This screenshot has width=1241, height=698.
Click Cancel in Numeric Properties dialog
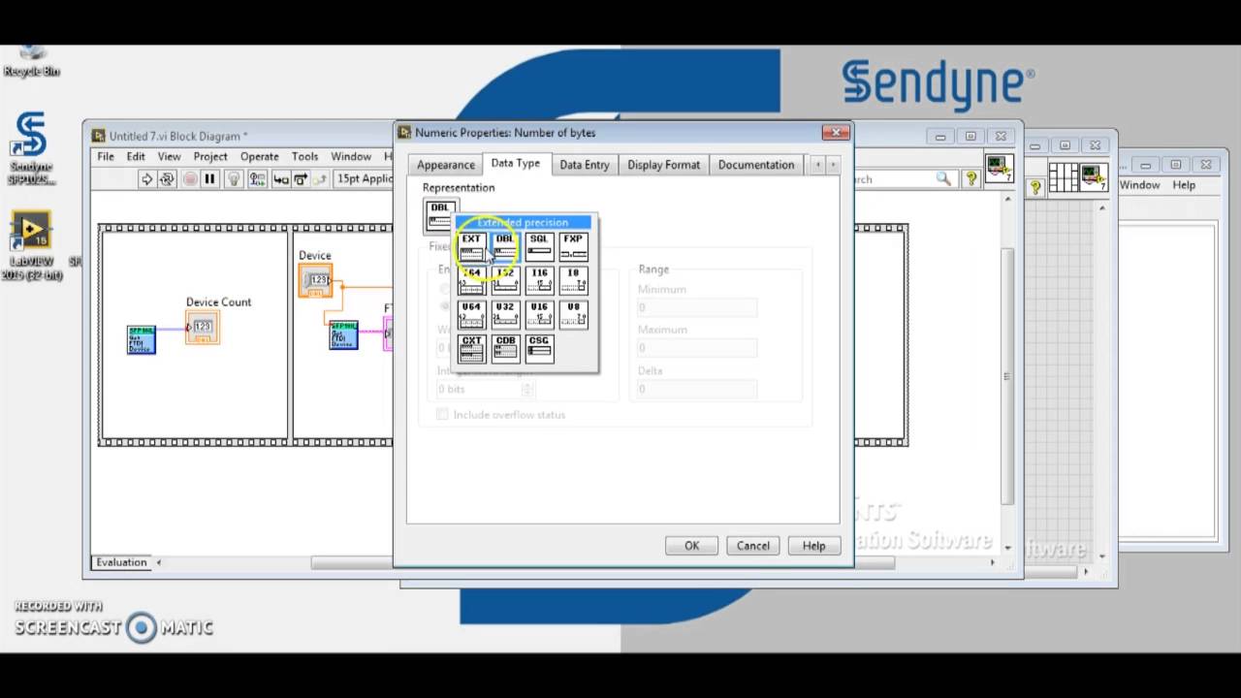point(752,546)
